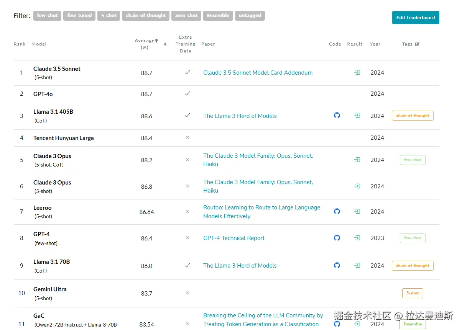462x330 pixels.
Task: Select model name Llama 3.1 70B
Action: [x=51, y=262]
